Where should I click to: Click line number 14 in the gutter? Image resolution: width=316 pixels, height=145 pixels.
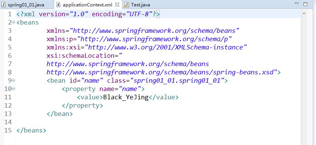click(8, 122)
